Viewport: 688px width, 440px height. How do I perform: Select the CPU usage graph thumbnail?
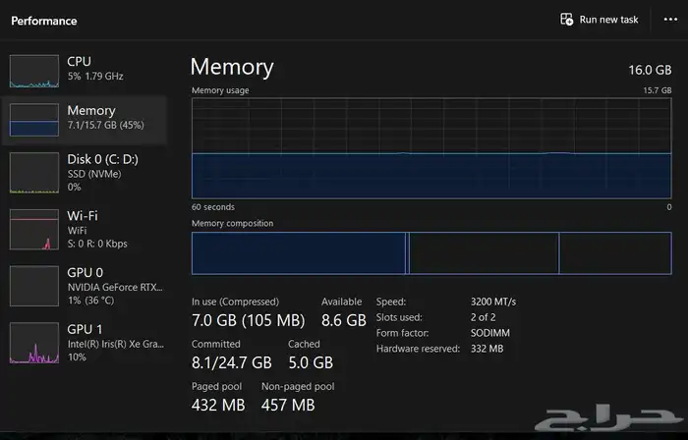[34, 71]
